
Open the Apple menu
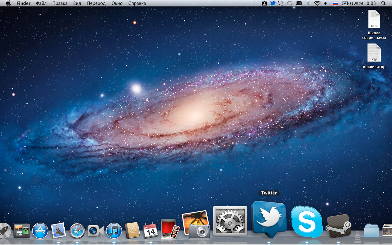8,3
